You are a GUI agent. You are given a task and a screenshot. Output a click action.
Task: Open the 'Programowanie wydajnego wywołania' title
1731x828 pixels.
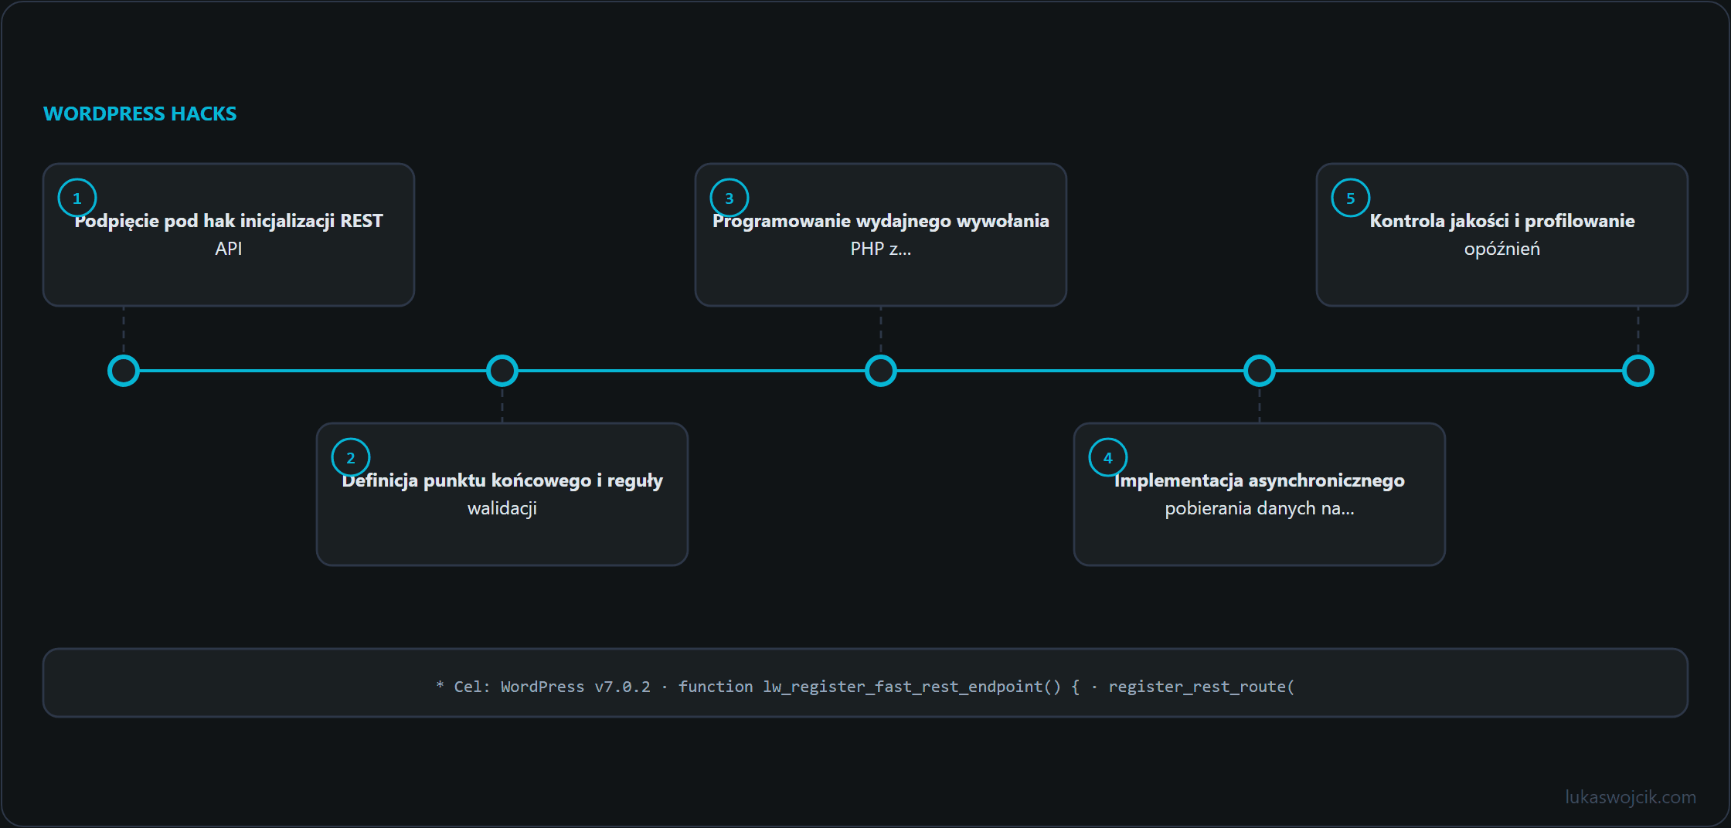881,221
